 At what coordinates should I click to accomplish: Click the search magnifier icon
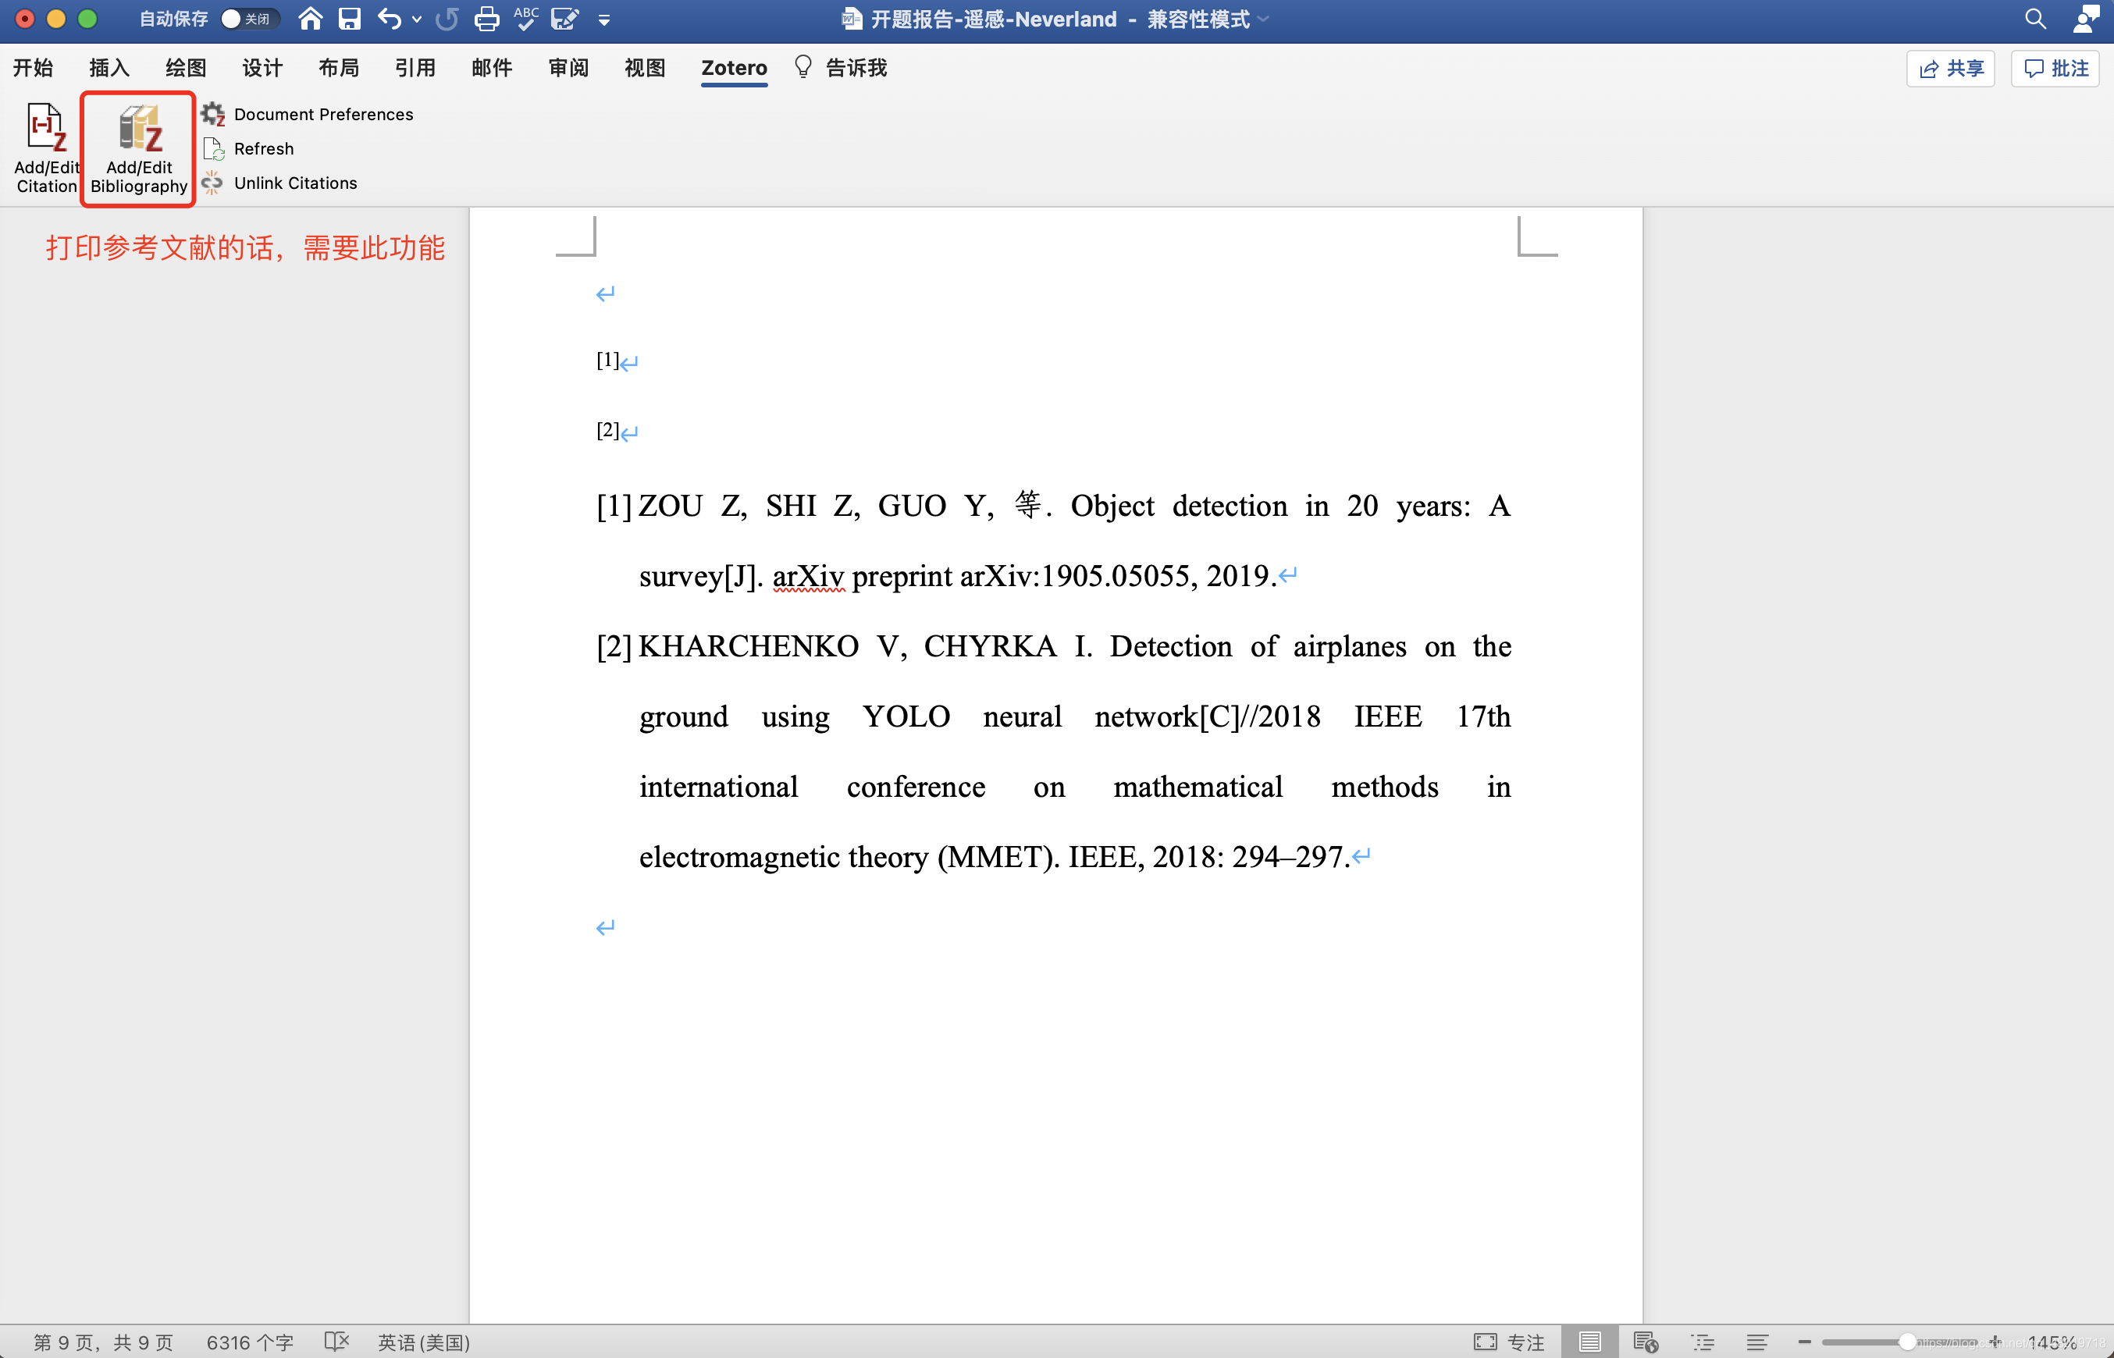[2035, 19]
